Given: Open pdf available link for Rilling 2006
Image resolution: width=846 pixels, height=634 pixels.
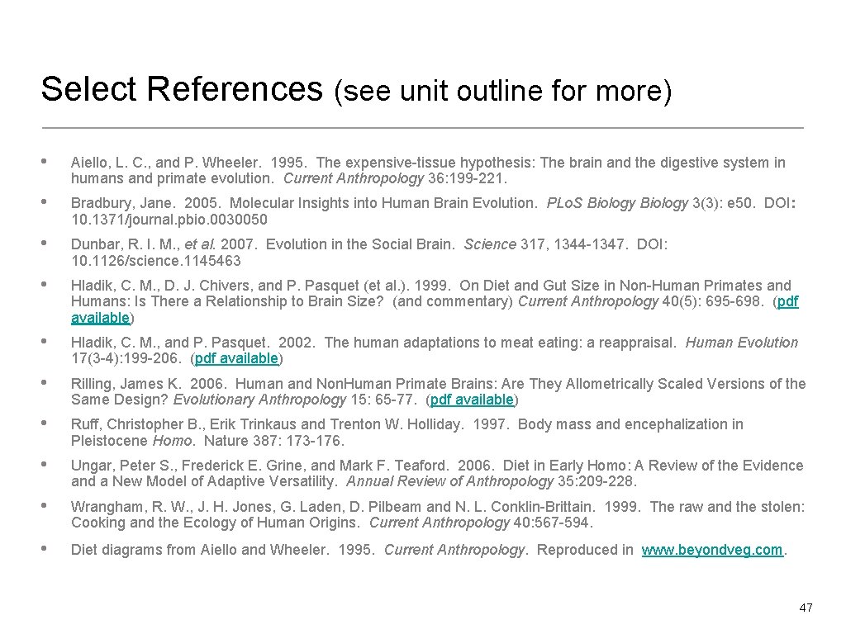Looking at the screenshot, I should tap(472, 400).
